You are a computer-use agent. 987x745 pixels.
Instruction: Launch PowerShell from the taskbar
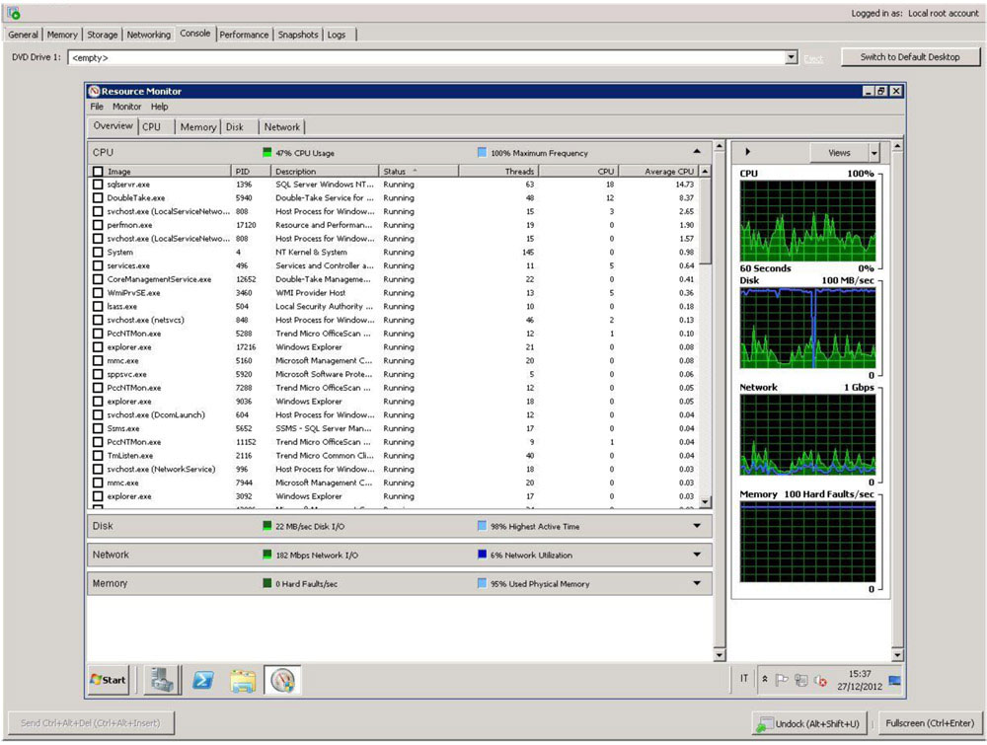(x=202, y=680)
